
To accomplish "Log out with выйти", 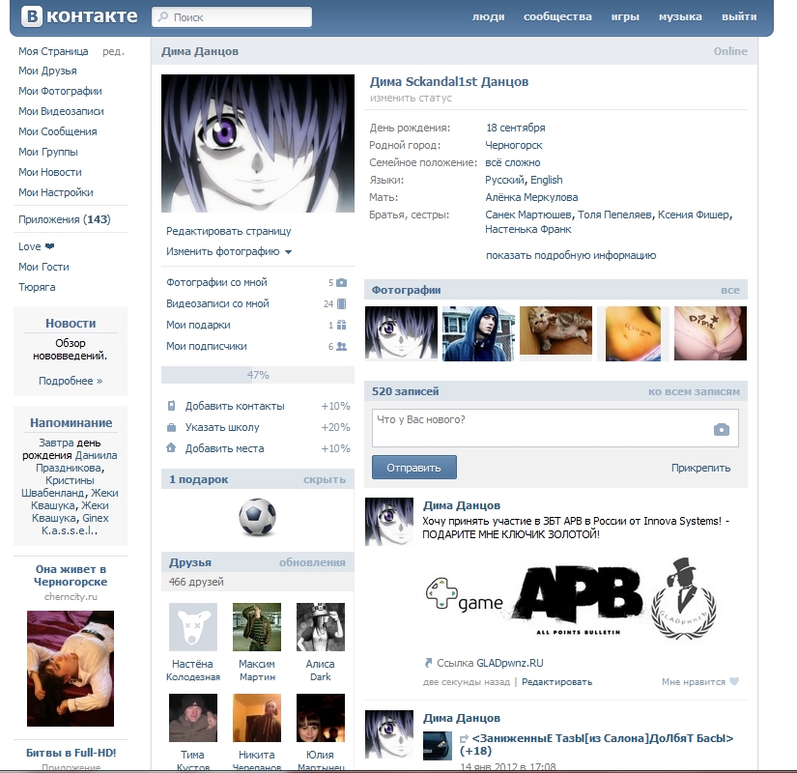I will tap(739, 16).
